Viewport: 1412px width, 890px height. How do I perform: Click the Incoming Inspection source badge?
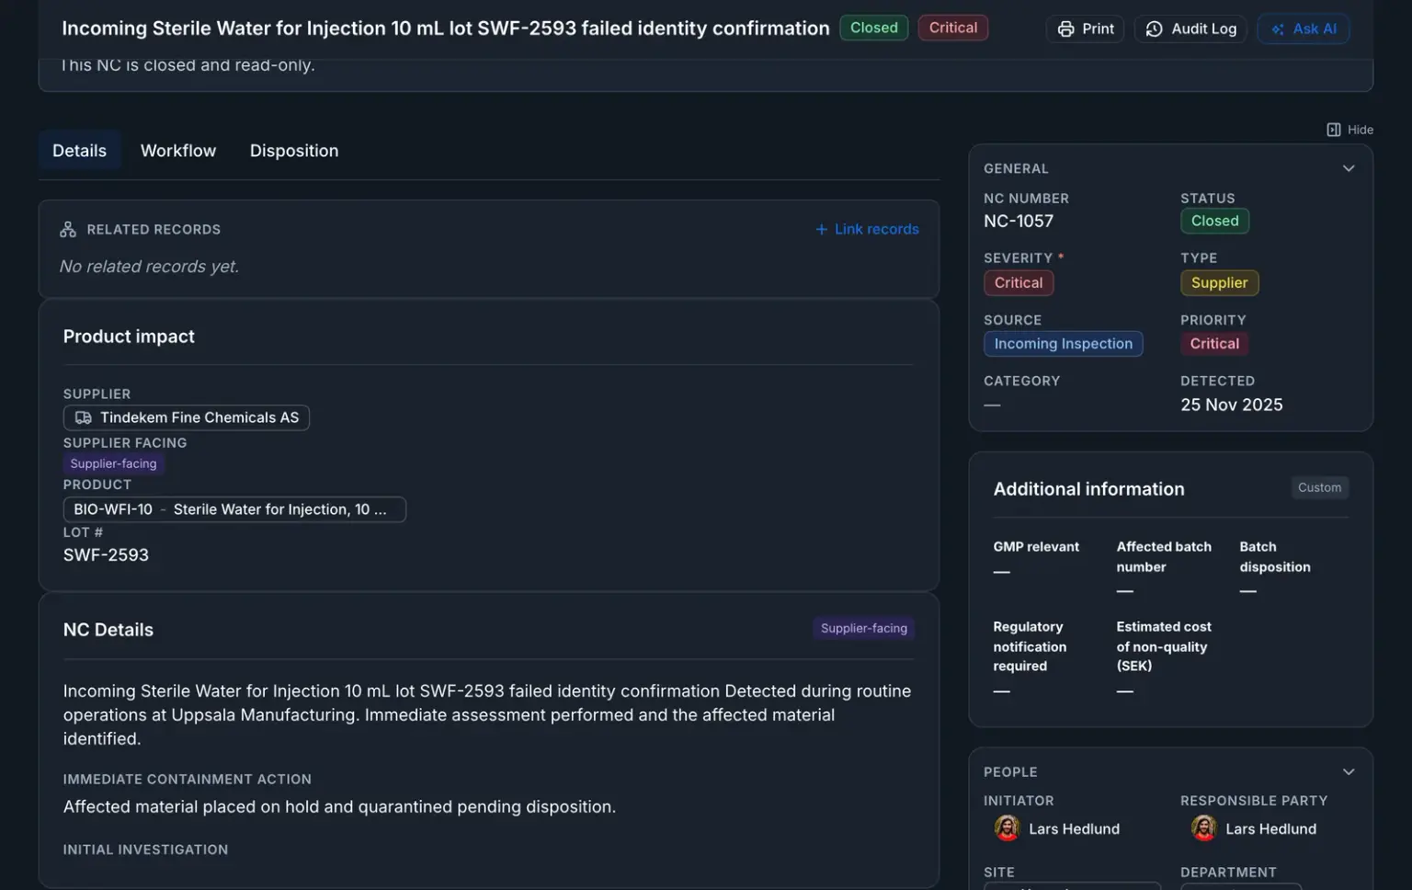[x=1063, y=344]
